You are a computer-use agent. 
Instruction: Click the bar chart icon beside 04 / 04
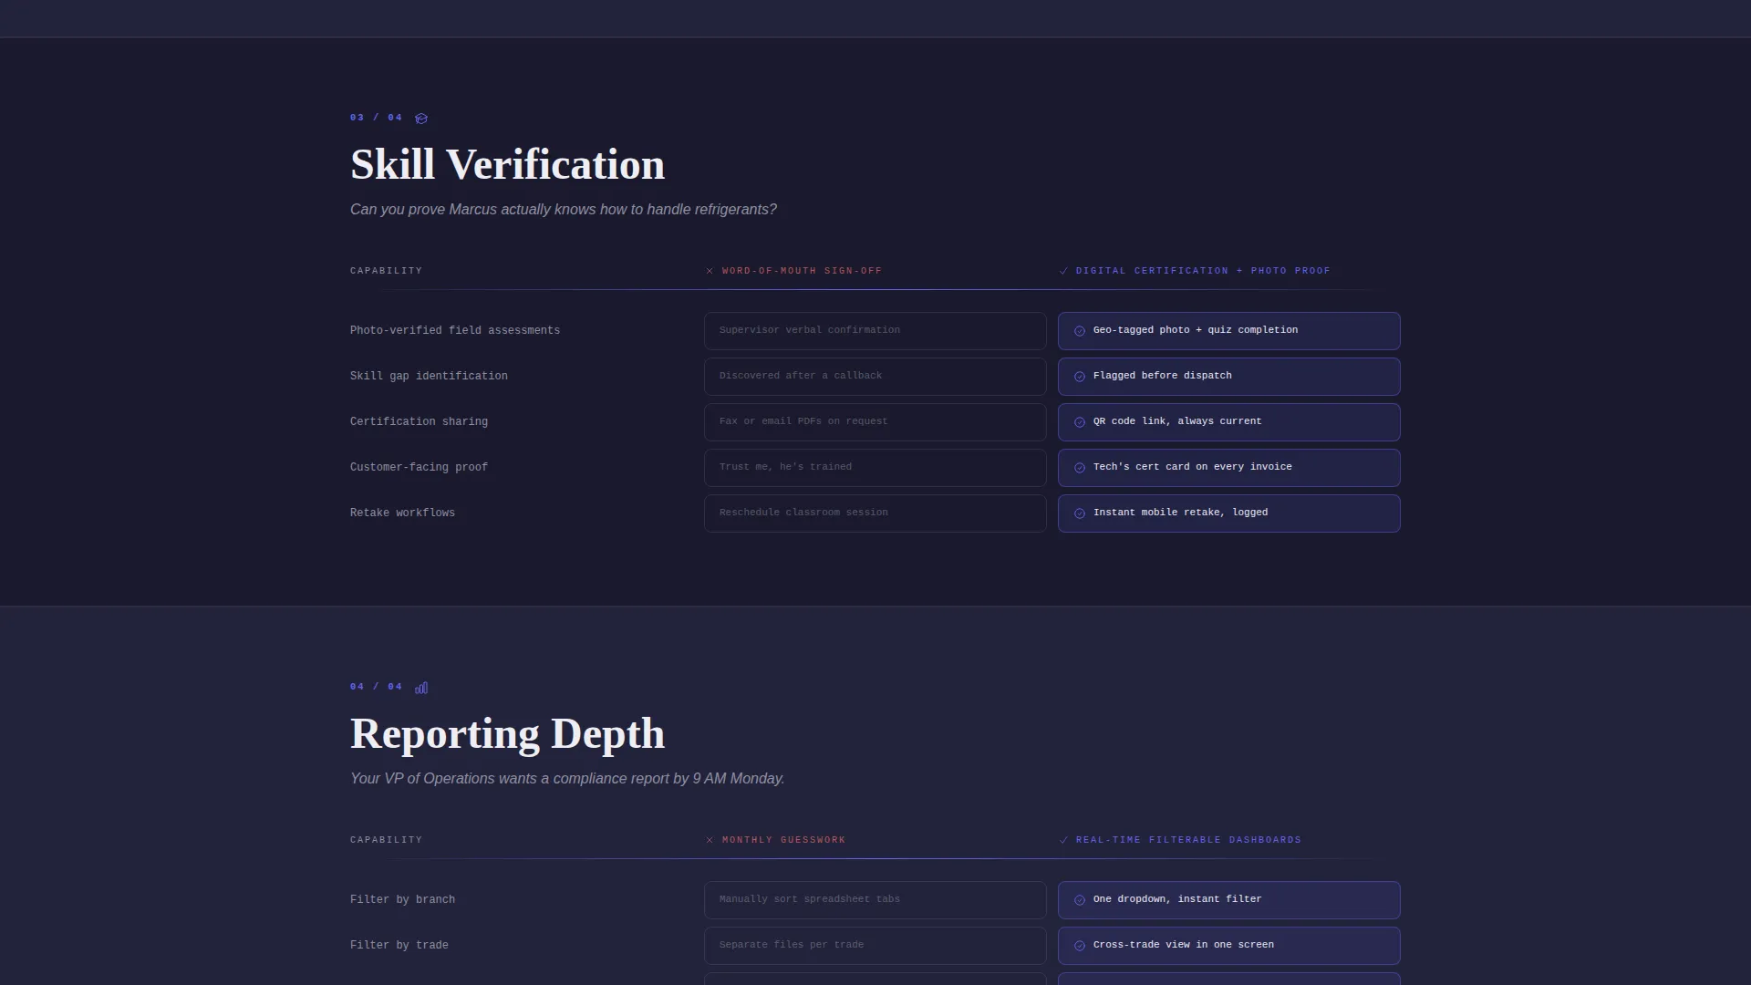click(421, 688)
